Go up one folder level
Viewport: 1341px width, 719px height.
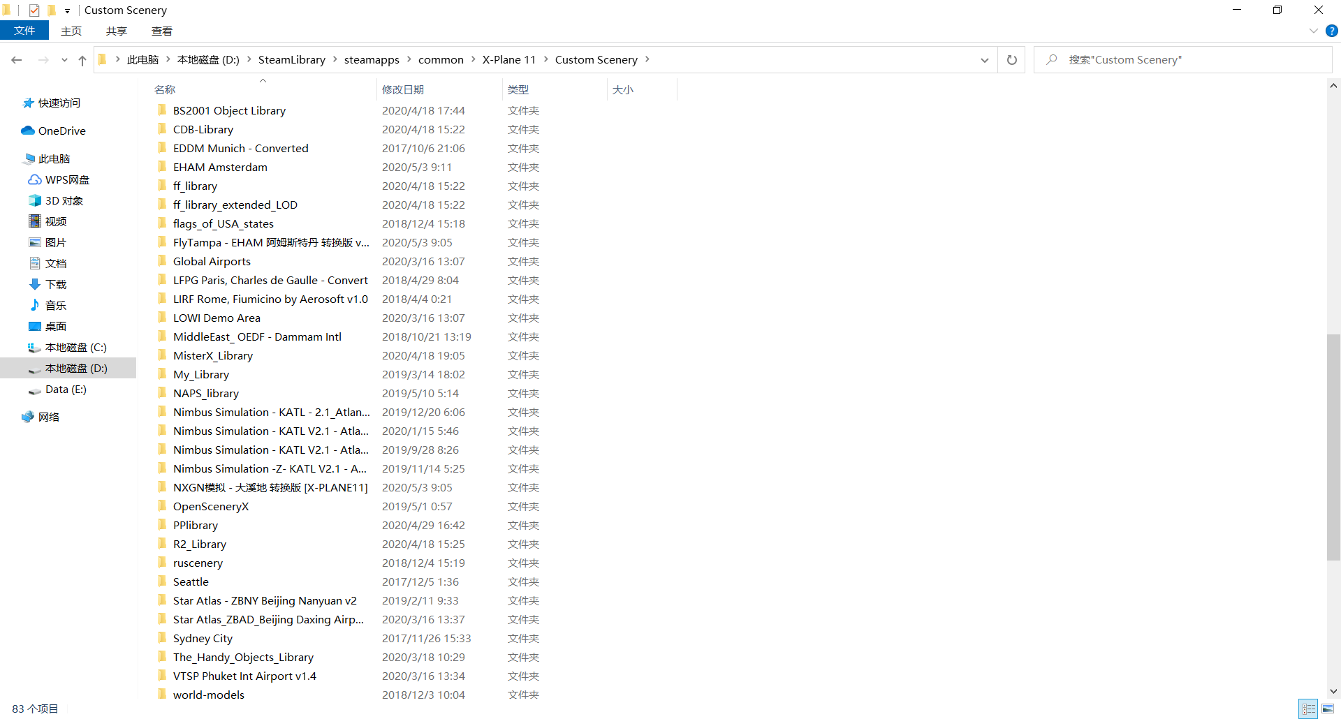[x=82, y=60]
